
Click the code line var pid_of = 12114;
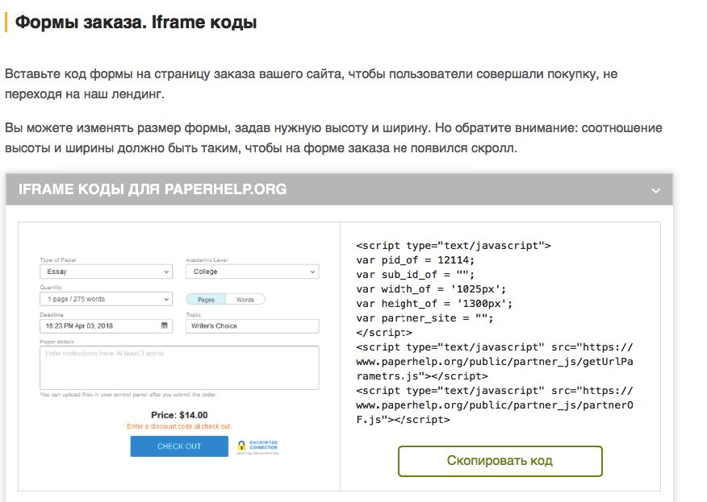coord(416,260)
